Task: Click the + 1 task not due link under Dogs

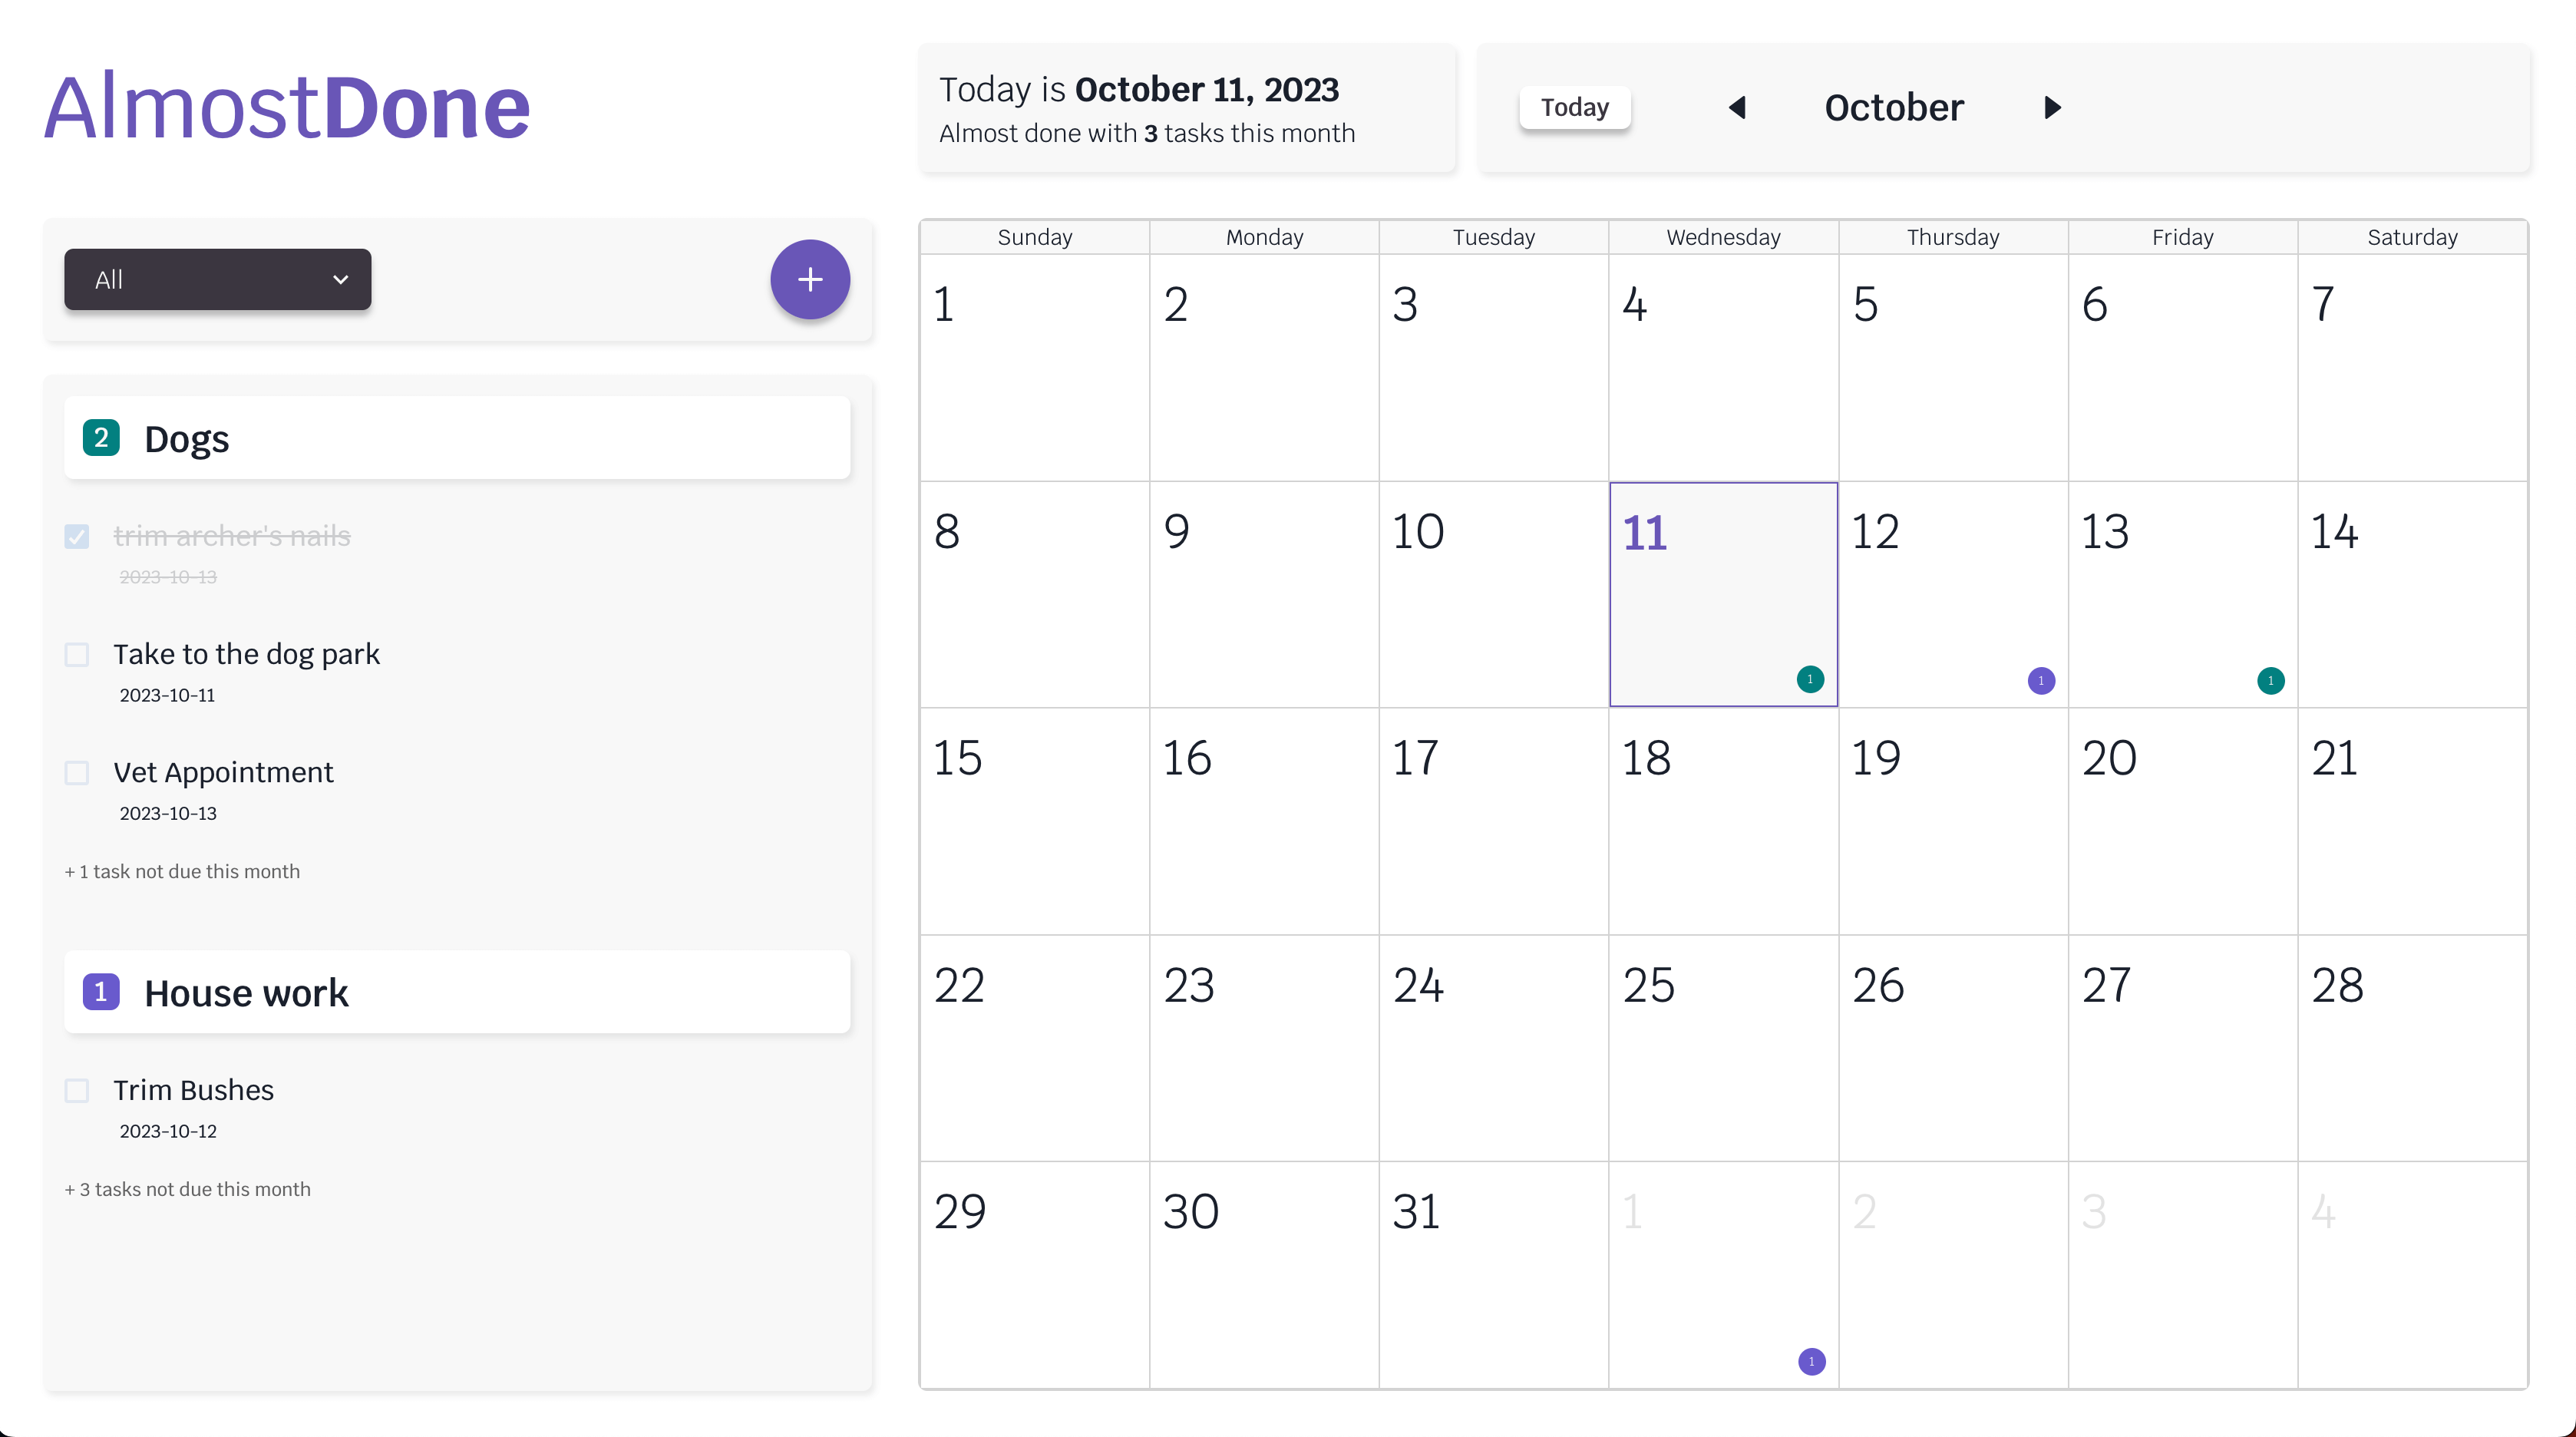Action: (x=180, y=869)
